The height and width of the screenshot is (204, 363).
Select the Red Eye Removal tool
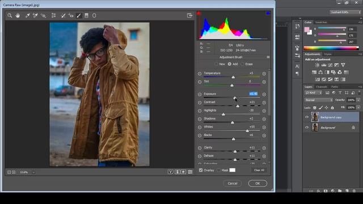click(x=71, y=15)
